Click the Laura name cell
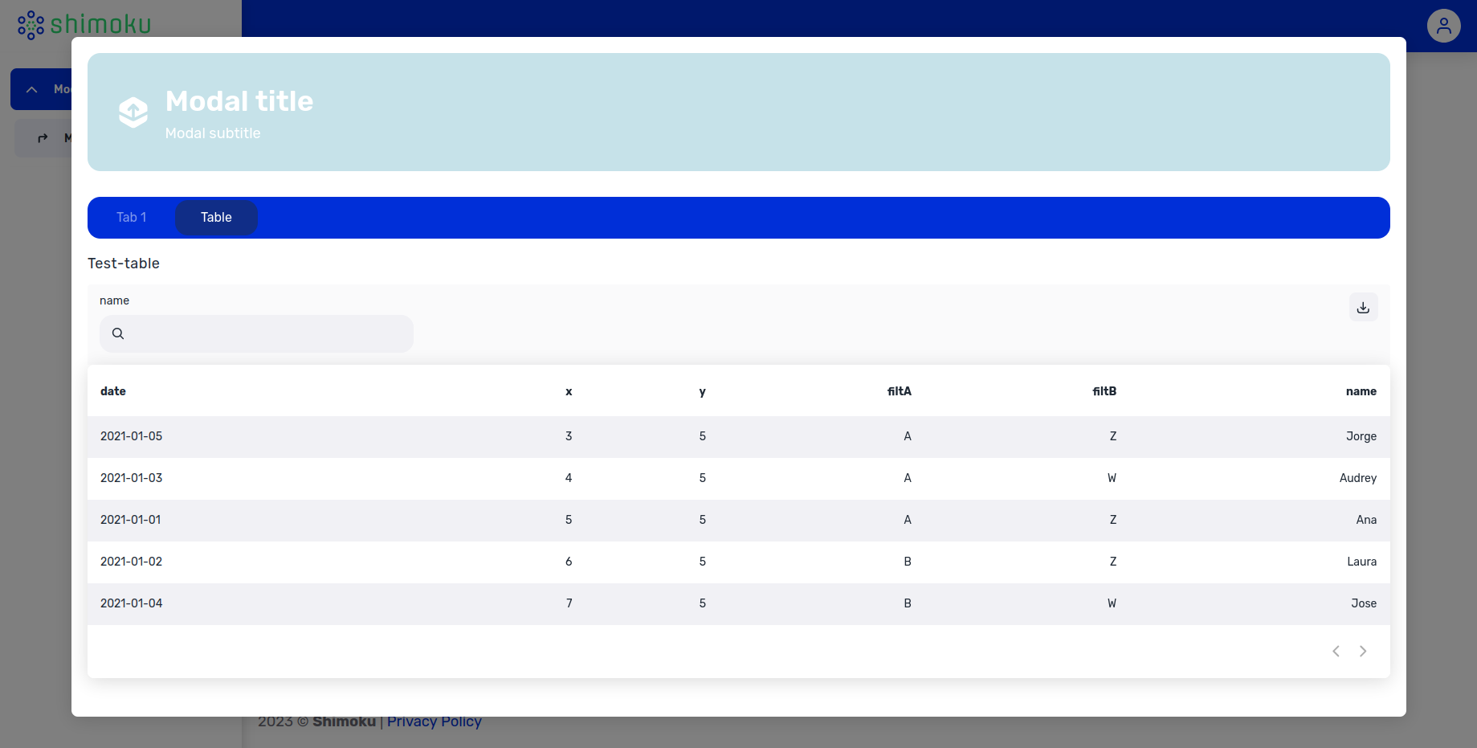The width and height of the screenshot is (1477, 748). [1361, 562]
